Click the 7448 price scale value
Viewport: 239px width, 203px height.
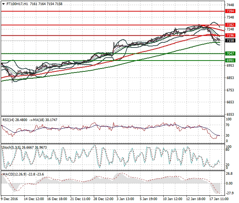(230, 5)
